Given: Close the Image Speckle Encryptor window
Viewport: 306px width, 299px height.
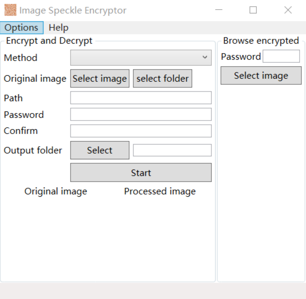Looking at the screenshot, I should (x=288, y=10).
